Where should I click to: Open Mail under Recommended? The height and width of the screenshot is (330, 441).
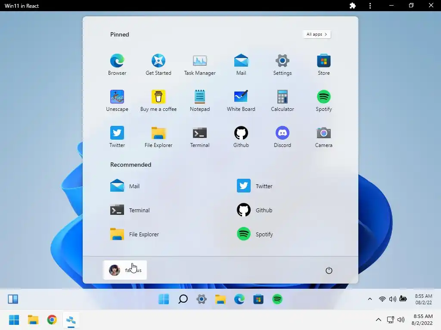click(x=125, y=186)
